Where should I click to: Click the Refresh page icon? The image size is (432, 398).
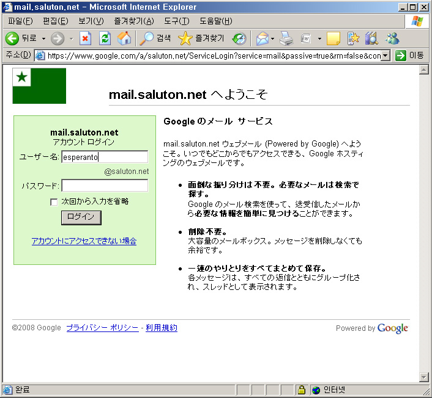coord(105,38)
